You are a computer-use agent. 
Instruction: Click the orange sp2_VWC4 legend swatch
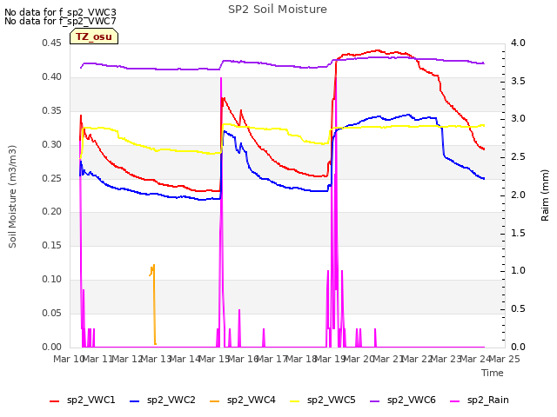coord(215,401)
